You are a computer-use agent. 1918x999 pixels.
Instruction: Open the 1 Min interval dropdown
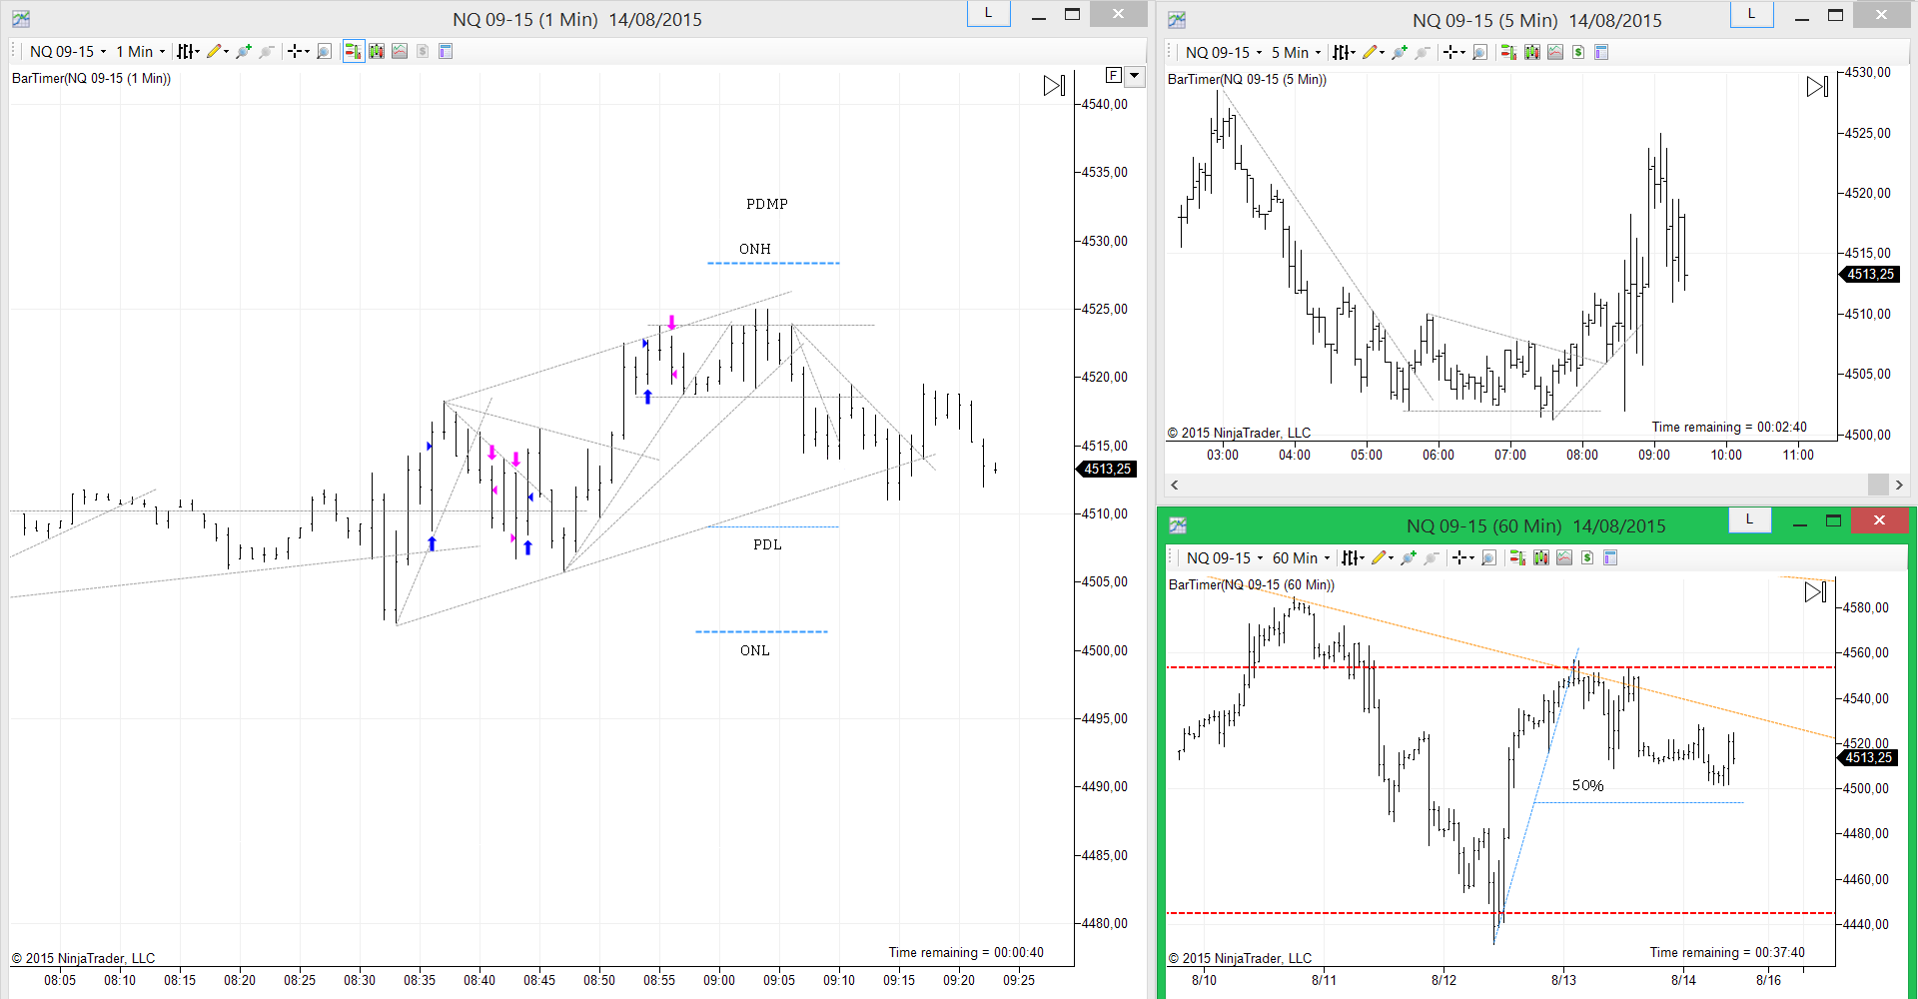[140, 52]
